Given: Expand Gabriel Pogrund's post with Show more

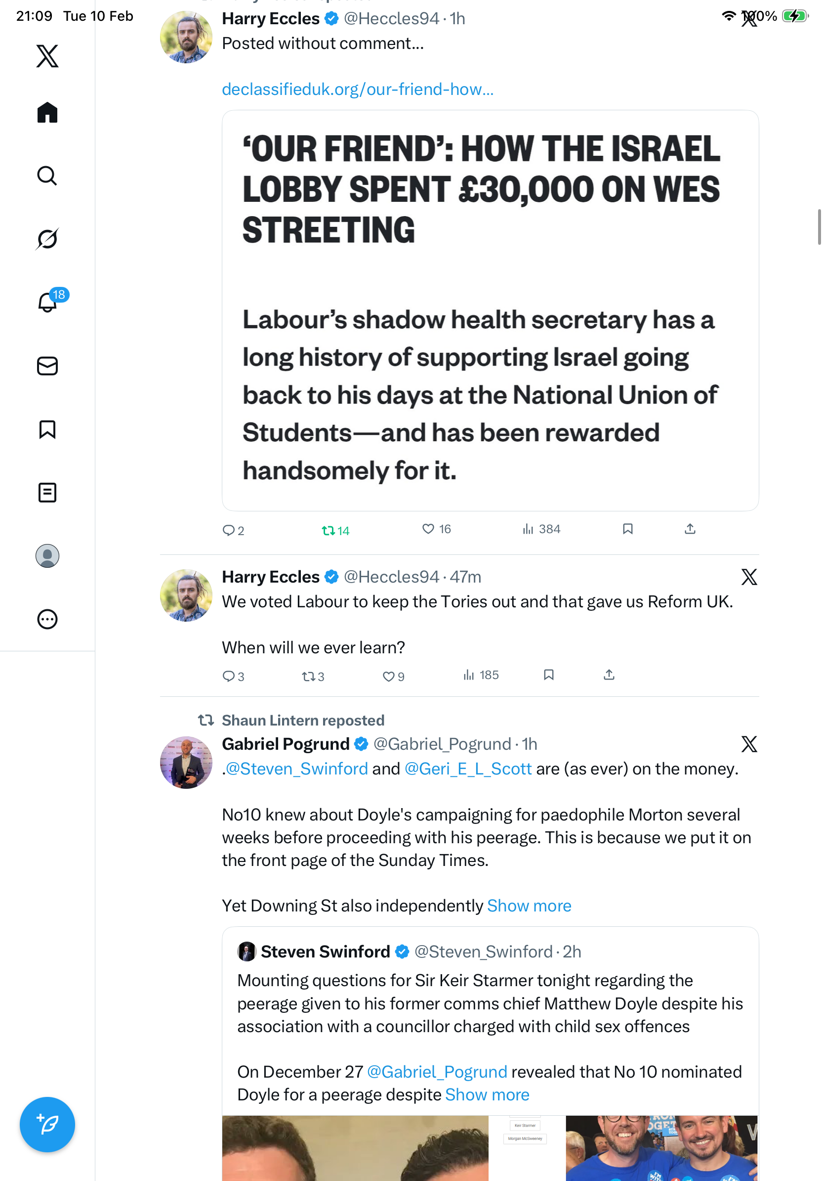Looking at the screenshot, I should pos(529,906).
